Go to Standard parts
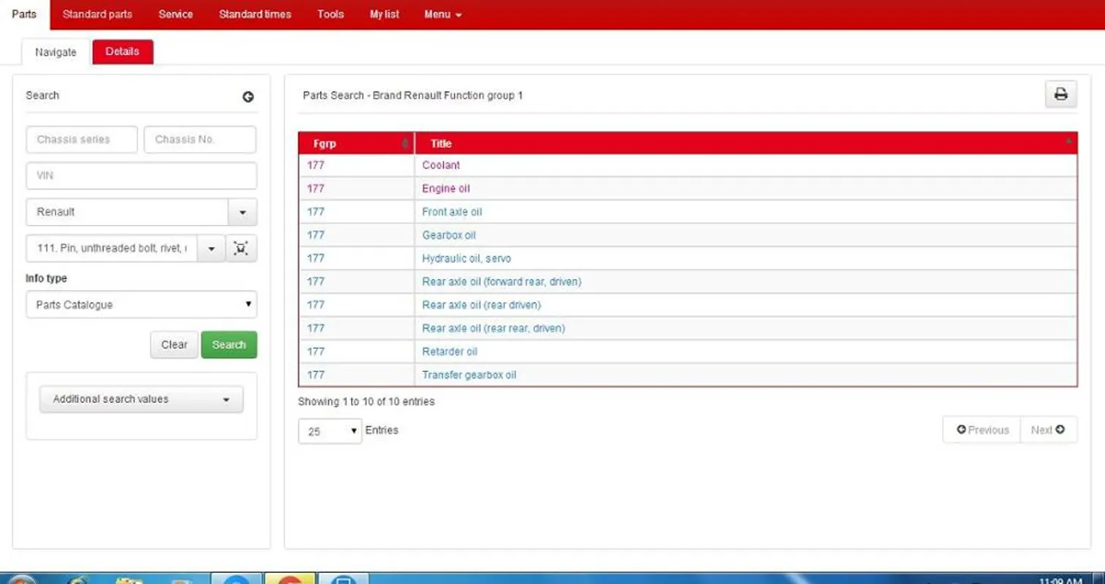The height and width of the screenshot is (584, 1105). coord(97,14)
